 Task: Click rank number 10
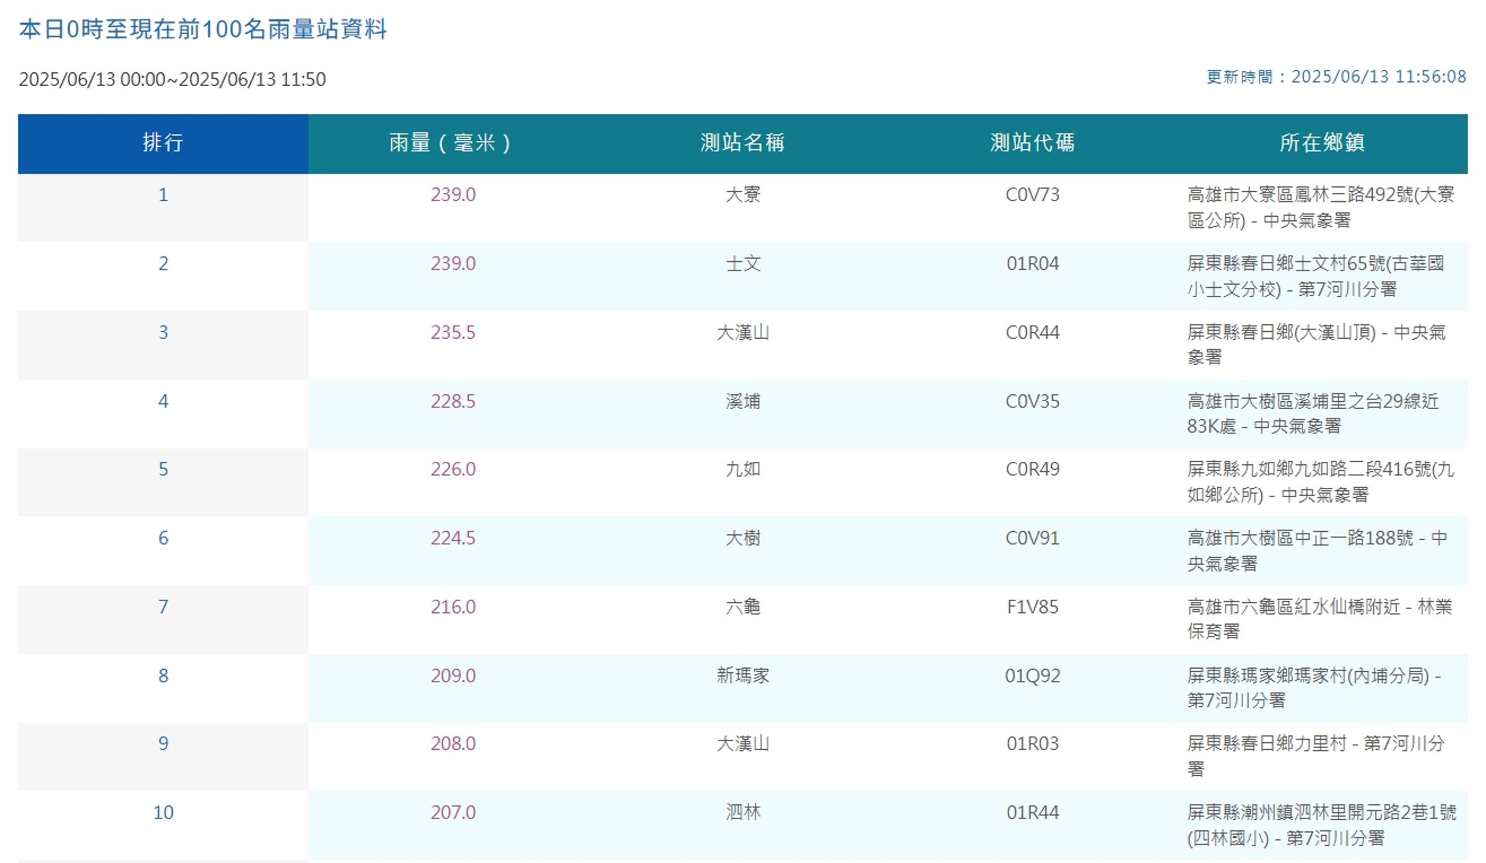pos(163,812)
